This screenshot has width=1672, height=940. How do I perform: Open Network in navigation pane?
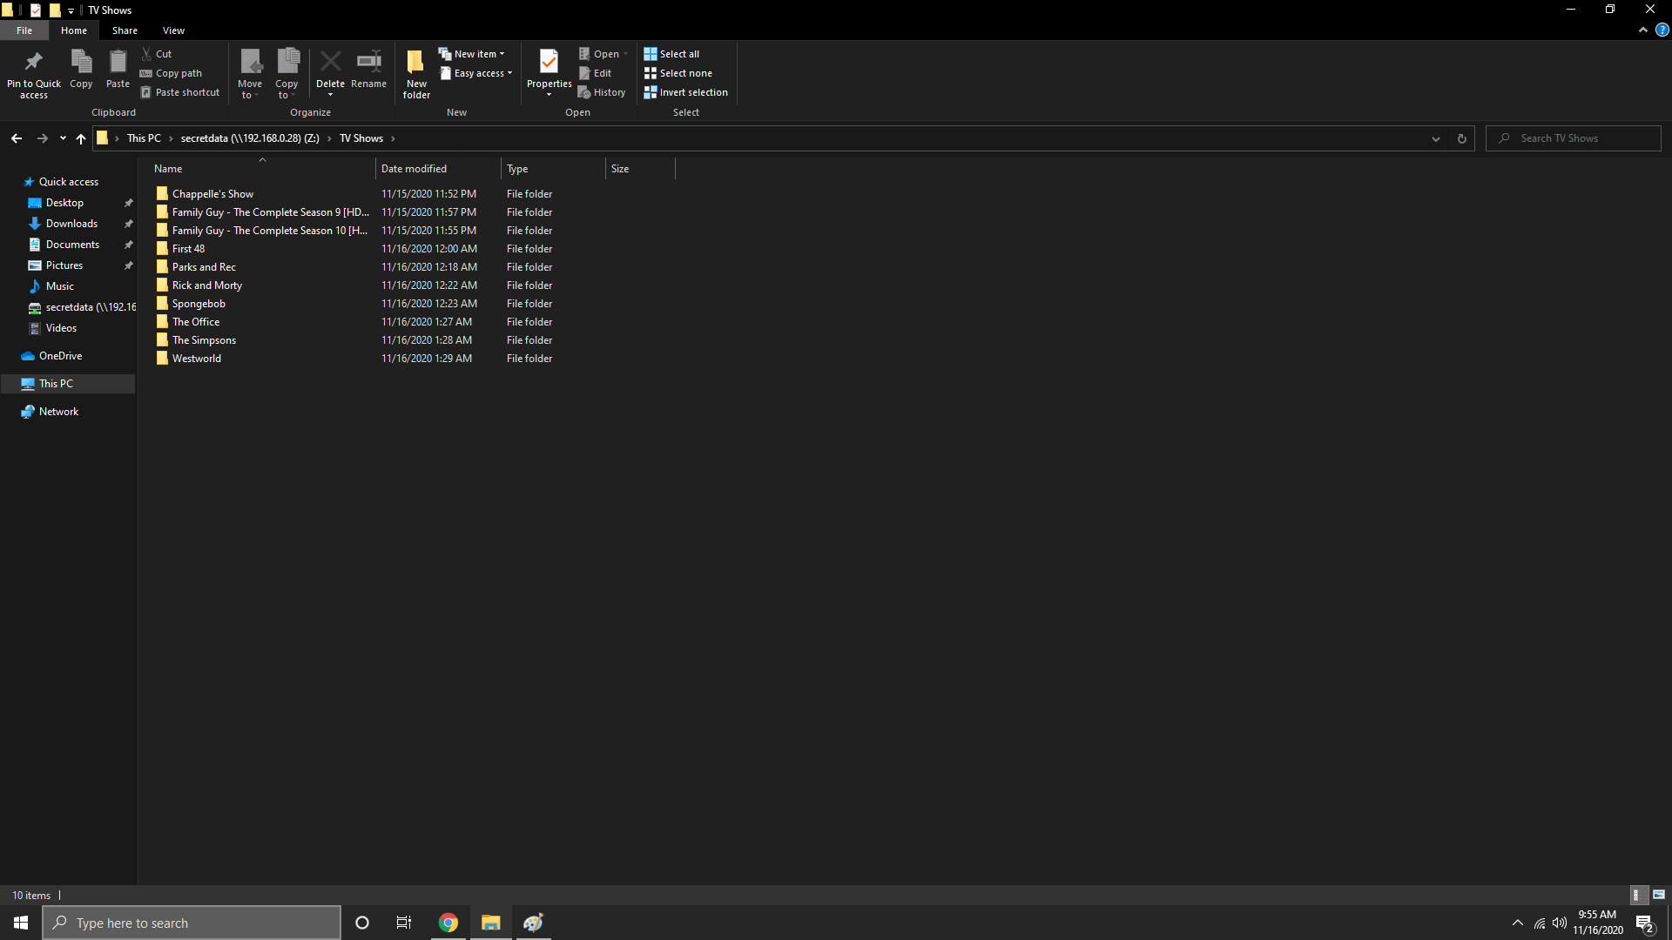[58, 412]
